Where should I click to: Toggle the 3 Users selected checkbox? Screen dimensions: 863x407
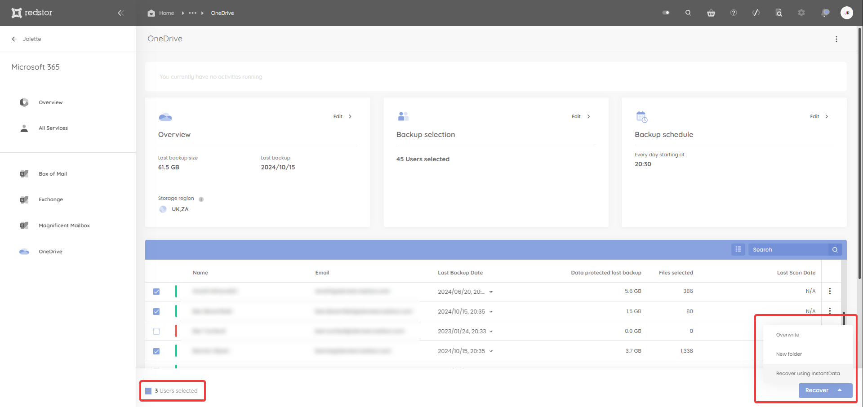click(x=148, y=391)
